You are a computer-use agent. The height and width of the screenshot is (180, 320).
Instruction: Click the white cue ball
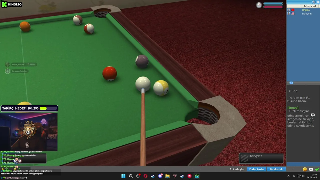coord(143,84)
